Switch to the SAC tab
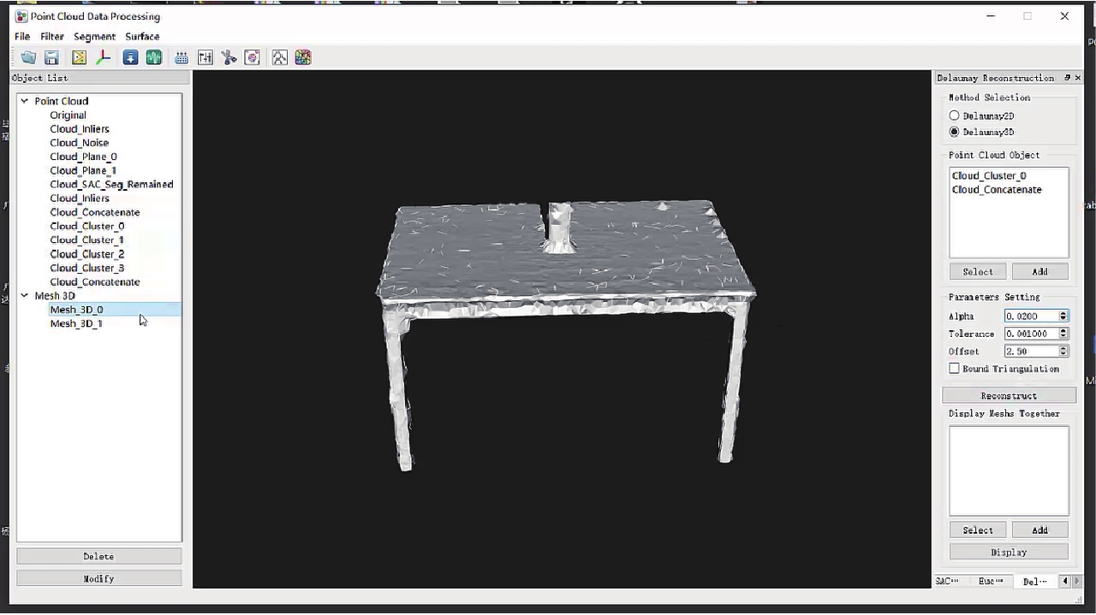The width and height of the screenshot is (1096, 615). [x=947, y=582]
